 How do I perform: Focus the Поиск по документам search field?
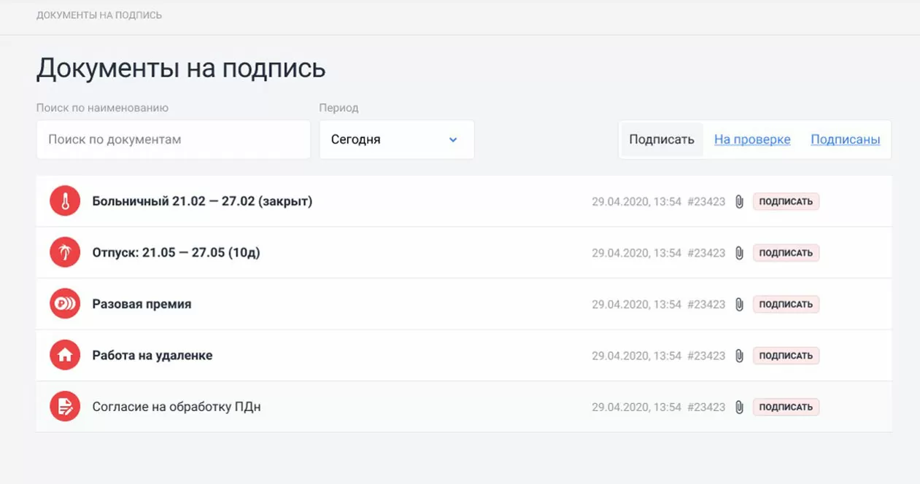pos(174,139)
